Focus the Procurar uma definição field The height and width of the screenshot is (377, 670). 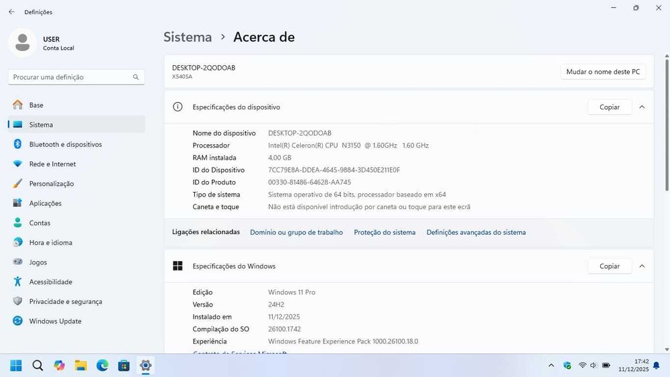tap(76, 77)
